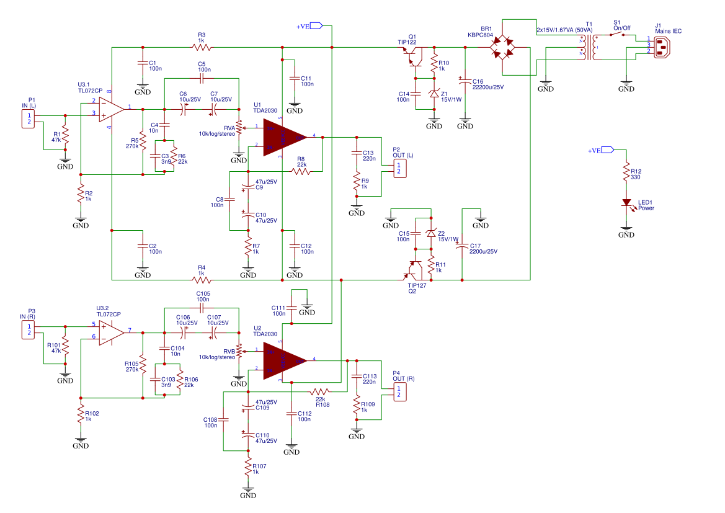Click the U1 TDA2030 amplifier triangle
This screenshot has width=725, height=513.
[285, 137]
